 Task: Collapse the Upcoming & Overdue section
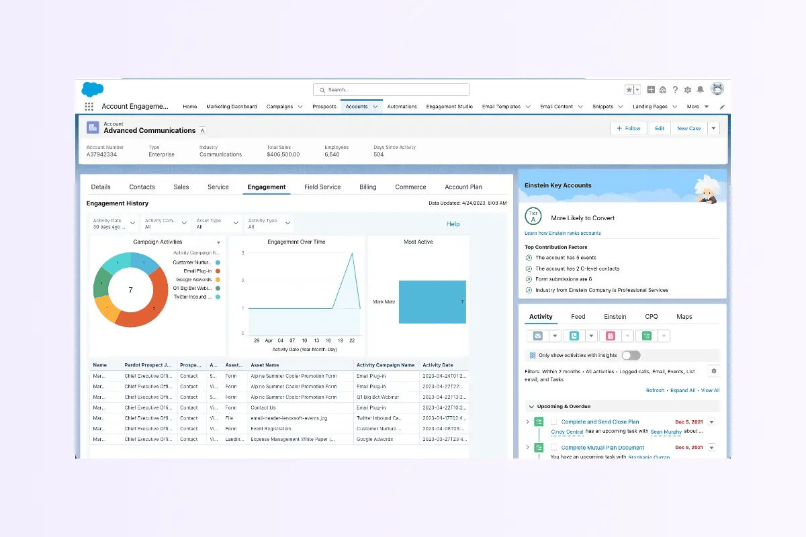(533, 406)
